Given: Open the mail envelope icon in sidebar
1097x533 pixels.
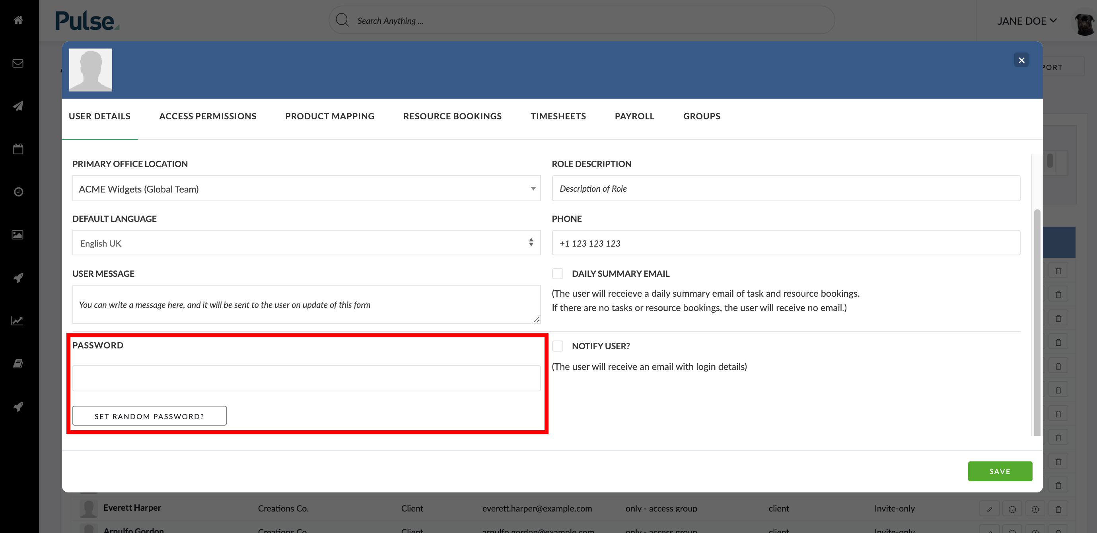Looking at the screenshot, I should pyautogui.click(x=18, y=63).
